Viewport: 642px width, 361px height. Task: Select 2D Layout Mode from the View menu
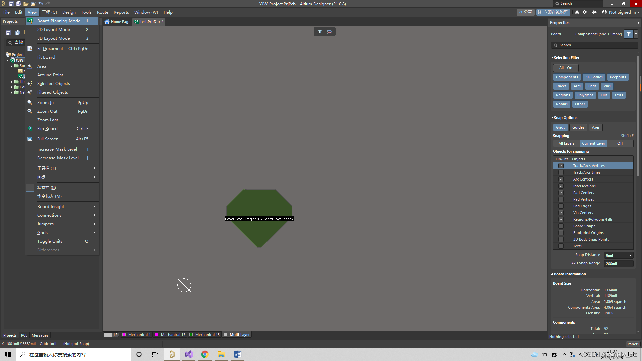62,30
